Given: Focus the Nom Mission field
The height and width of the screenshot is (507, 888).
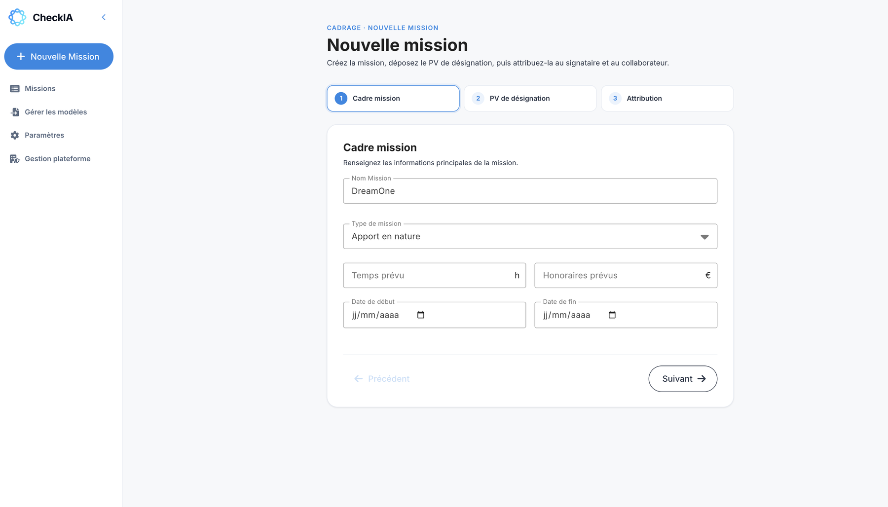Looking at the screenshot, I should pyautogui.click(x=530, y=191).
